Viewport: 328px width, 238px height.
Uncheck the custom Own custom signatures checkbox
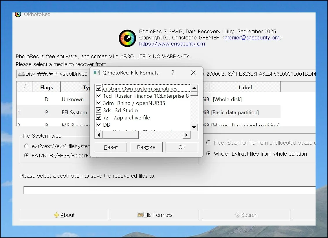point(99,88)
